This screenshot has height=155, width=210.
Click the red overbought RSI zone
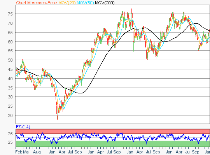pyautogui.click(x=113, y=131)
